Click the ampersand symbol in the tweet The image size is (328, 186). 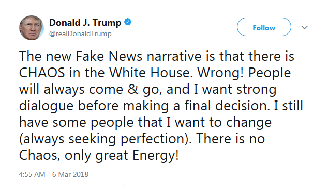pyautogui.click(x=133, y=90)
